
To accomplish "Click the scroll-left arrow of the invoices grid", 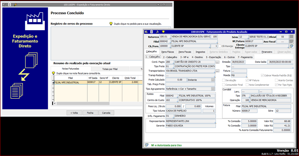I will (x=55, y=103).
